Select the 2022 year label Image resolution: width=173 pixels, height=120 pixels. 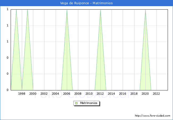[156, 94]
